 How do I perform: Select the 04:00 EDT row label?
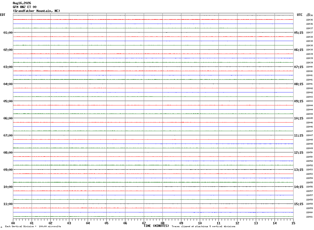[8, 84]
